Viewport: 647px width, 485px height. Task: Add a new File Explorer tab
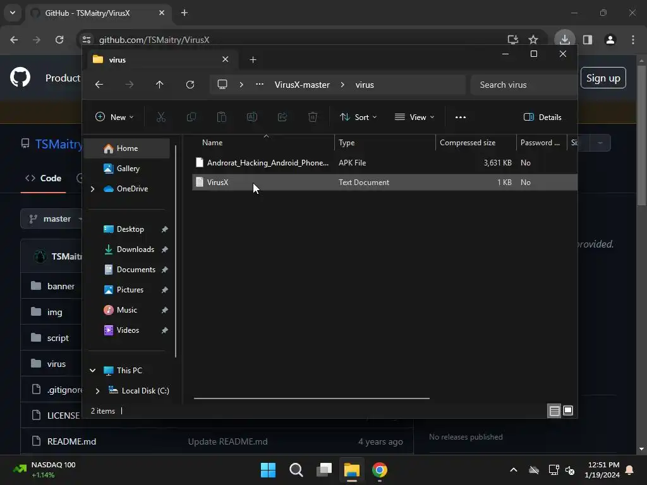(253, 60)
